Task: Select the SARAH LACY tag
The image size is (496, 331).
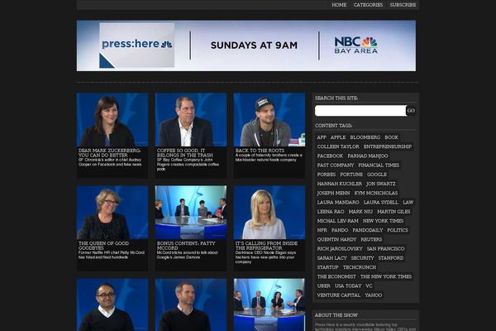Action: coord(331,258)
